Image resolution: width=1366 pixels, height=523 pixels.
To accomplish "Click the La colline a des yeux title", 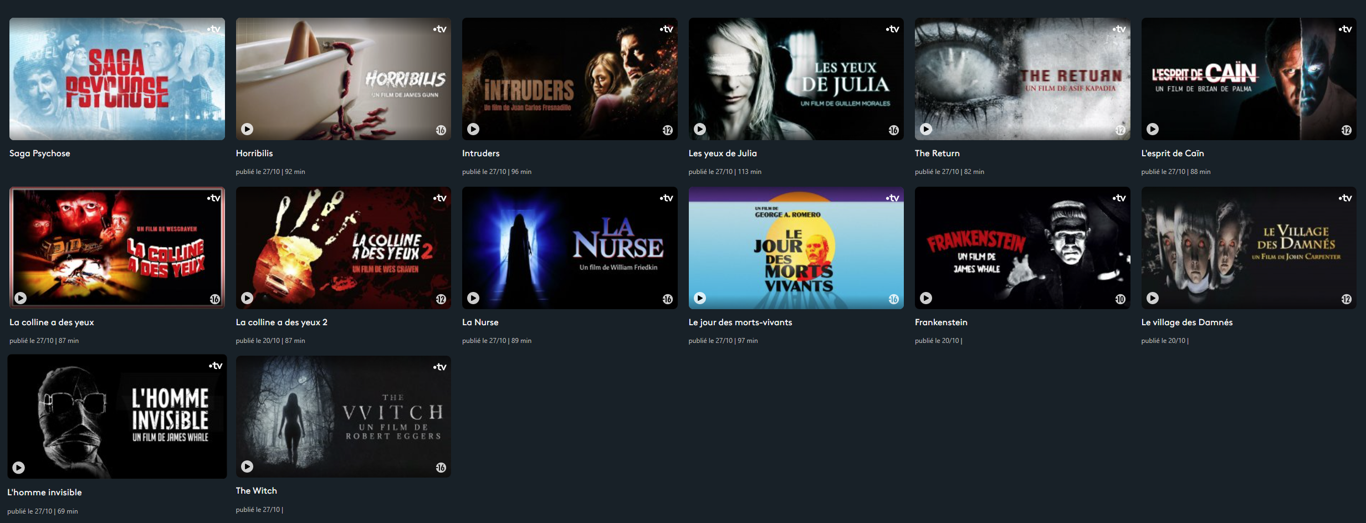I will [x=52, y=322].
